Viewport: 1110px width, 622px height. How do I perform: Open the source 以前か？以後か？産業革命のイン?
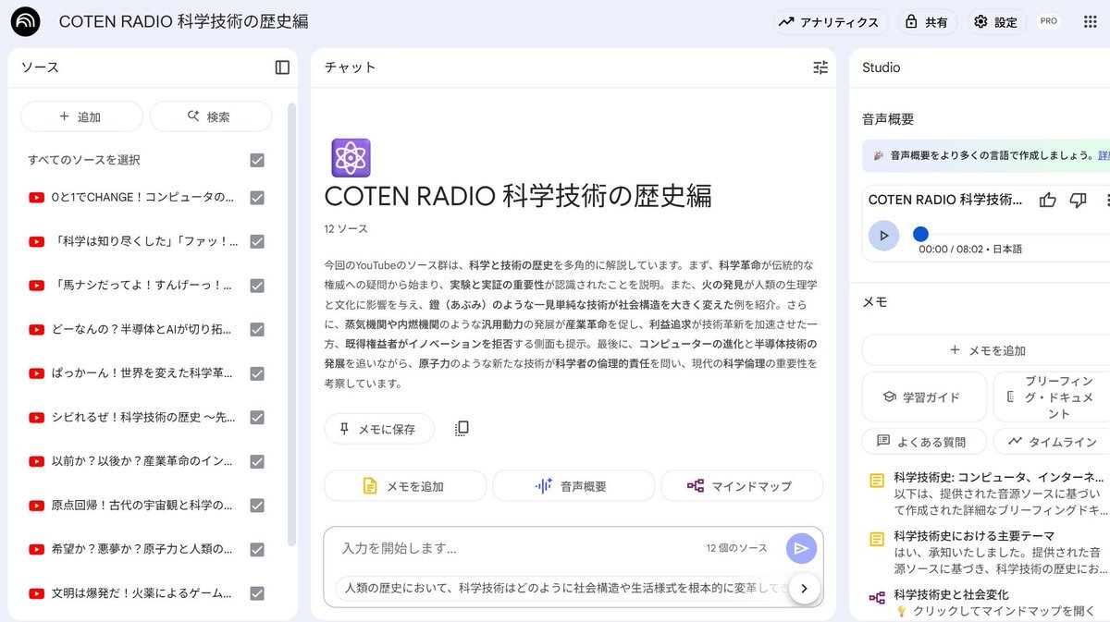point(142,461)
